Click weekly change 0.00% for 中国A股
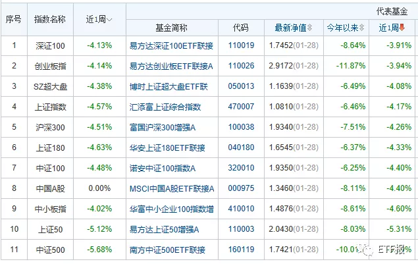 [x=99, y=188]
